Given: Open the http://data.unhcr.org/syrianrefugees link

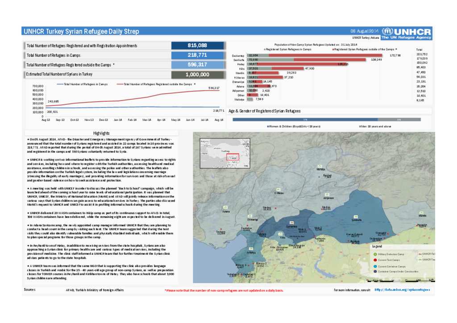Looking at the screenshot, I should 403,289.
